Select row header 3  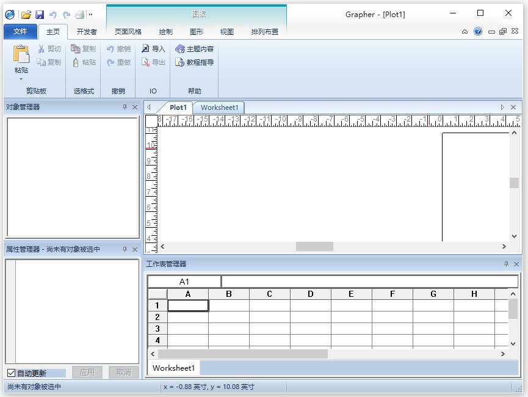point(157,329)
